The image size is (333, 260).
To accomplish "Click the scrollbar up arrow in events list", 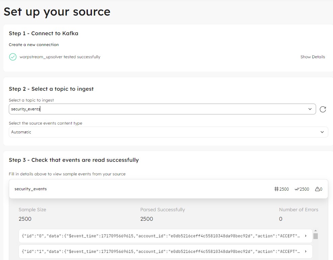I will pos(315,231).
